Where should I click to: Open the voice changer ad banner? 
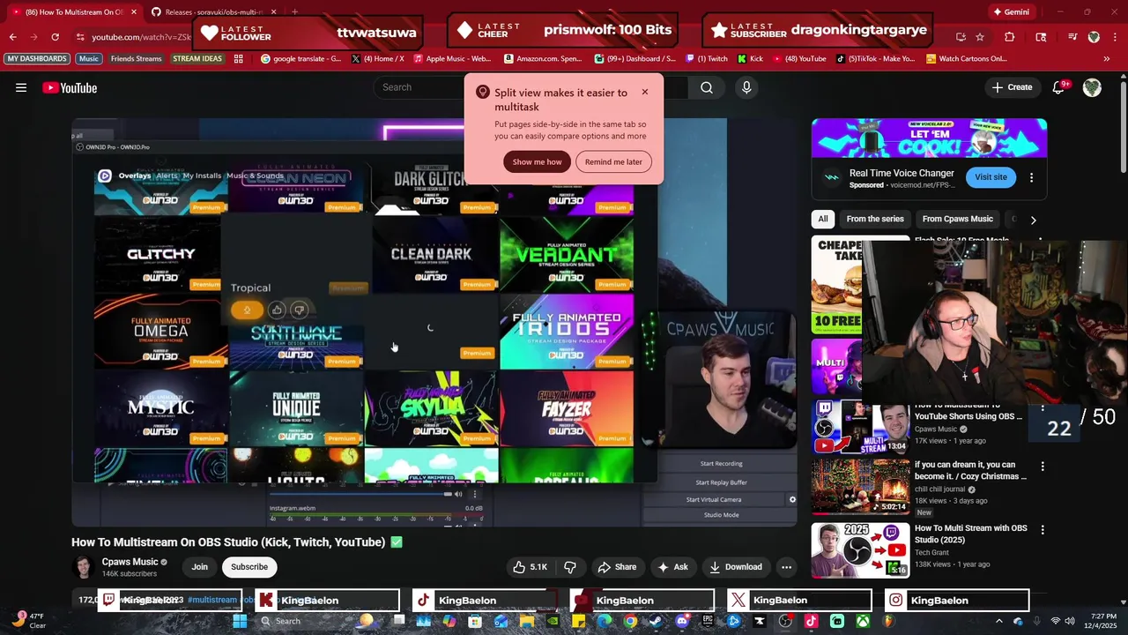coord(929,138)
